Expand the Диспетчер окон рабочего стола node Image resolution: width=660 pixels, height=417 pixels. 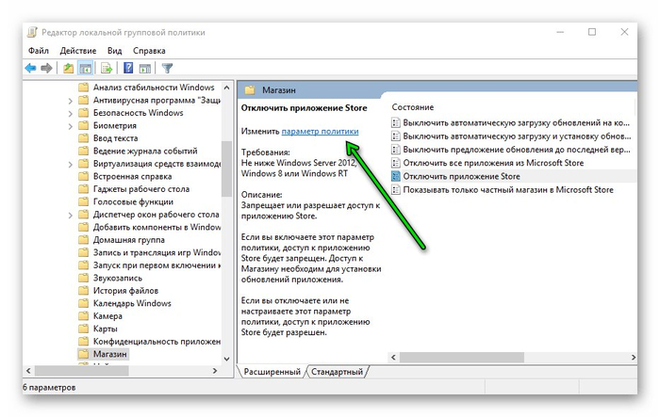point(72,215)
